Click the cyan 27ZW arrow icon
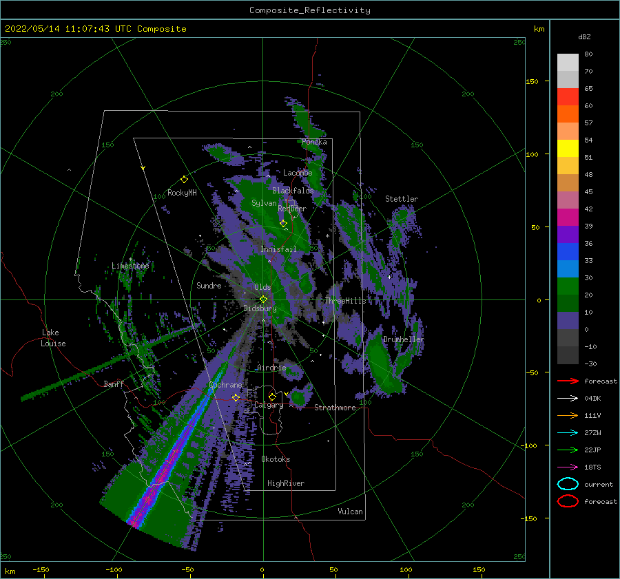620x579 pixels. [568, 433]
